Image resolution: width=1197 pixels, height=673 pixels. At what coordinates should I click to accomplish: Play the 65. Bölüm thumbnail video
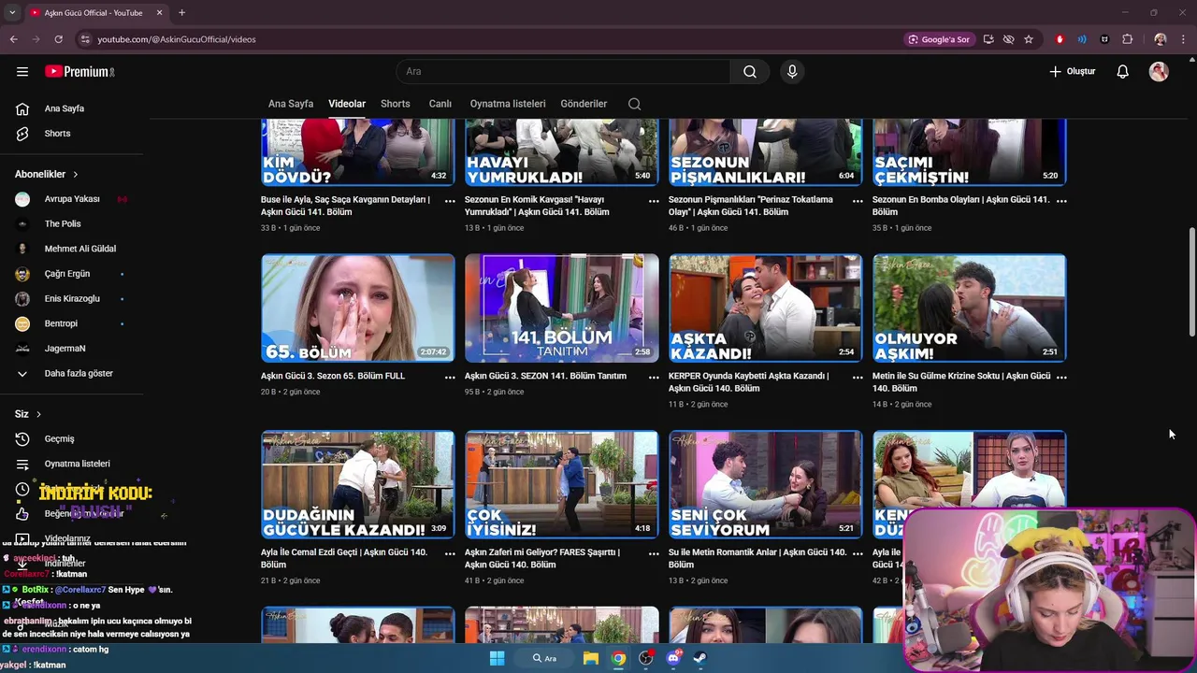358,308
